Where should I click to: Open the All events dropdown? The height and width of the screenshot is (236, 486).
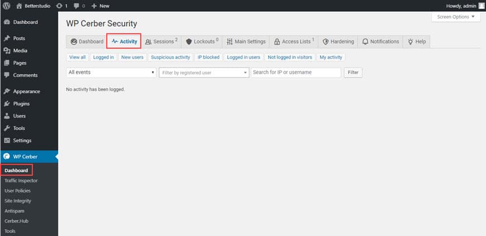pyautogui.click(x=111, y=73)
